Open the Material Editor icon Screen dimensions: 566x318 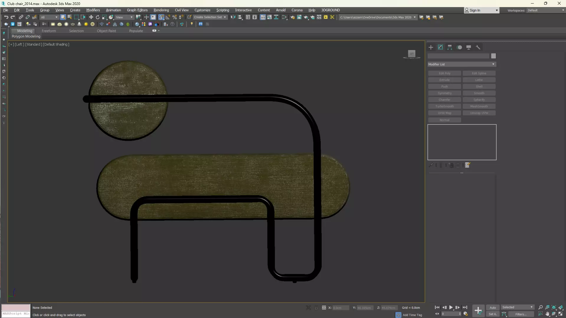(x=284, y=17)
